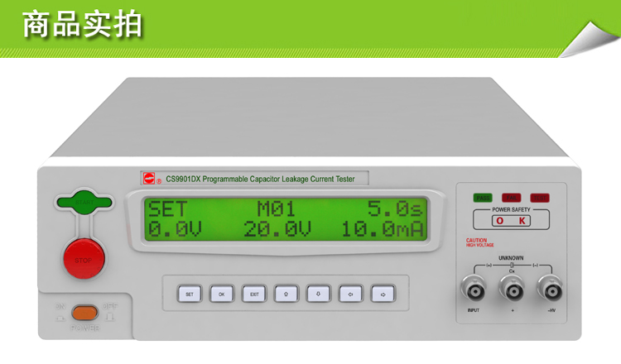Click the POWER SAFETY OK display
This screenshot has width=621, height=364.
click(x=511, y=221)
